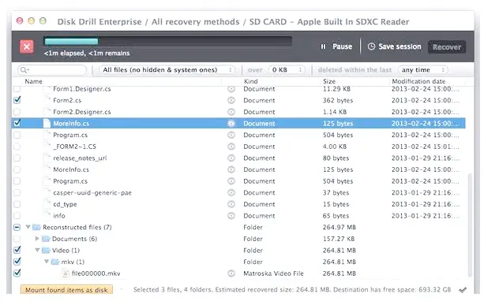
Task: Click the document icon next to Form2.cs
Action: click(47, 100)
